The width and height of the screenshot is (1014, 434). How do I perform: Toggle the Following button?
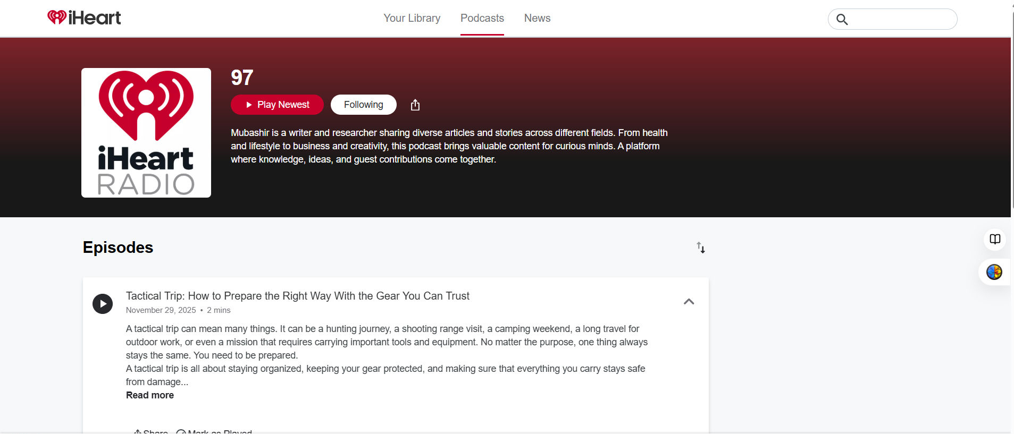click(364, 105)
